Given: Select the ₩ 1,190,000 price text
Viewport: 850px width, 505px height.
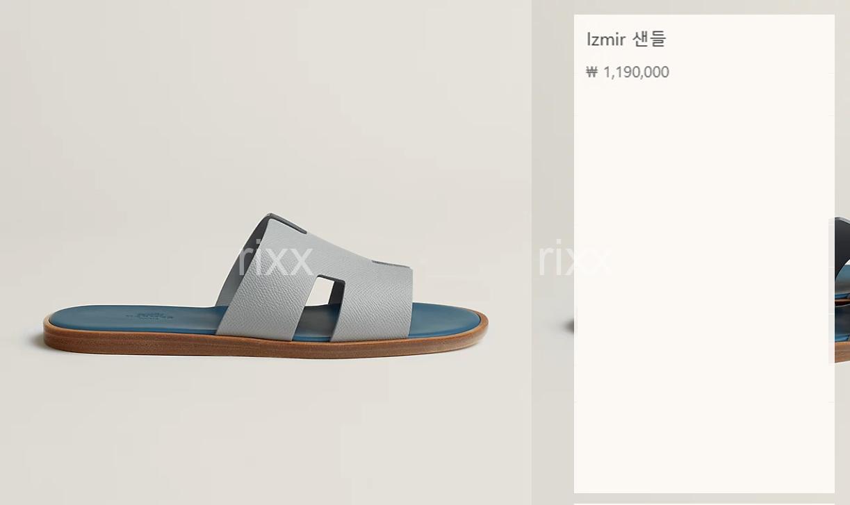Looking at the screenshot, I should [628, 72].
